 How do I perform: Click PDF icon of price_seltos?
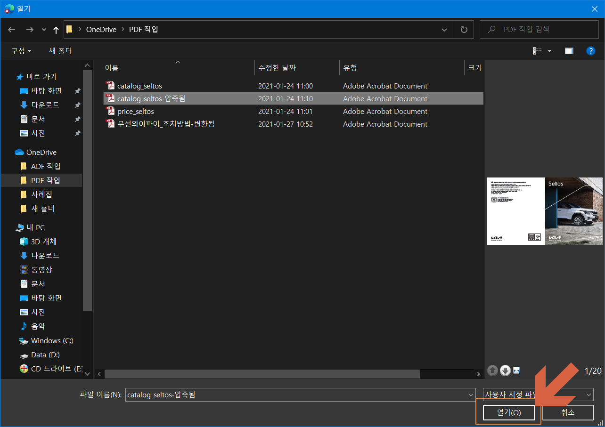(x=111, y=111)
